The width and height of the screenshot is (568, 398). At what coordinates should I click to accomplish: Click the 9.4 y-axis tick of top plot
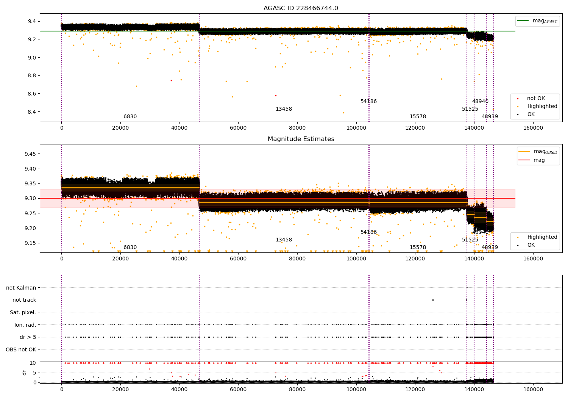[32, 21]
